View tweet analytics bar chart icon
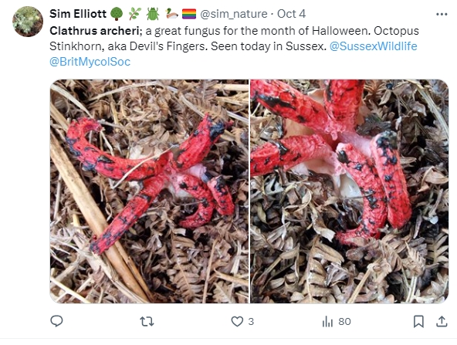The width and height of the screenshot is (457, 345). tap(327, 321)
